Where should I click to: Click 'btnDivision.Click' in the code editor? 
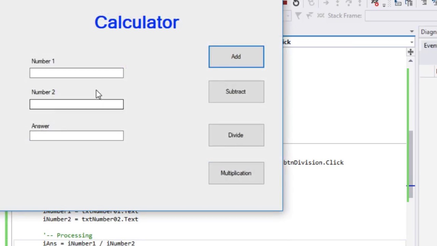coord(313,163)
